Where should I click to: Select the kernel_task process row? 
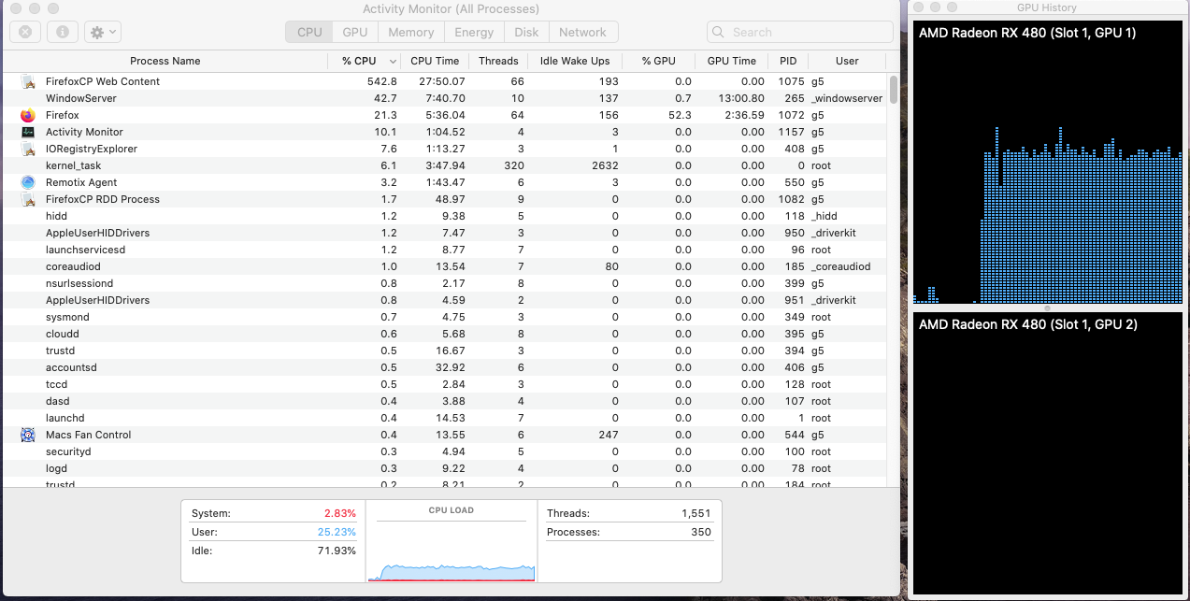[x=445, y=165]
